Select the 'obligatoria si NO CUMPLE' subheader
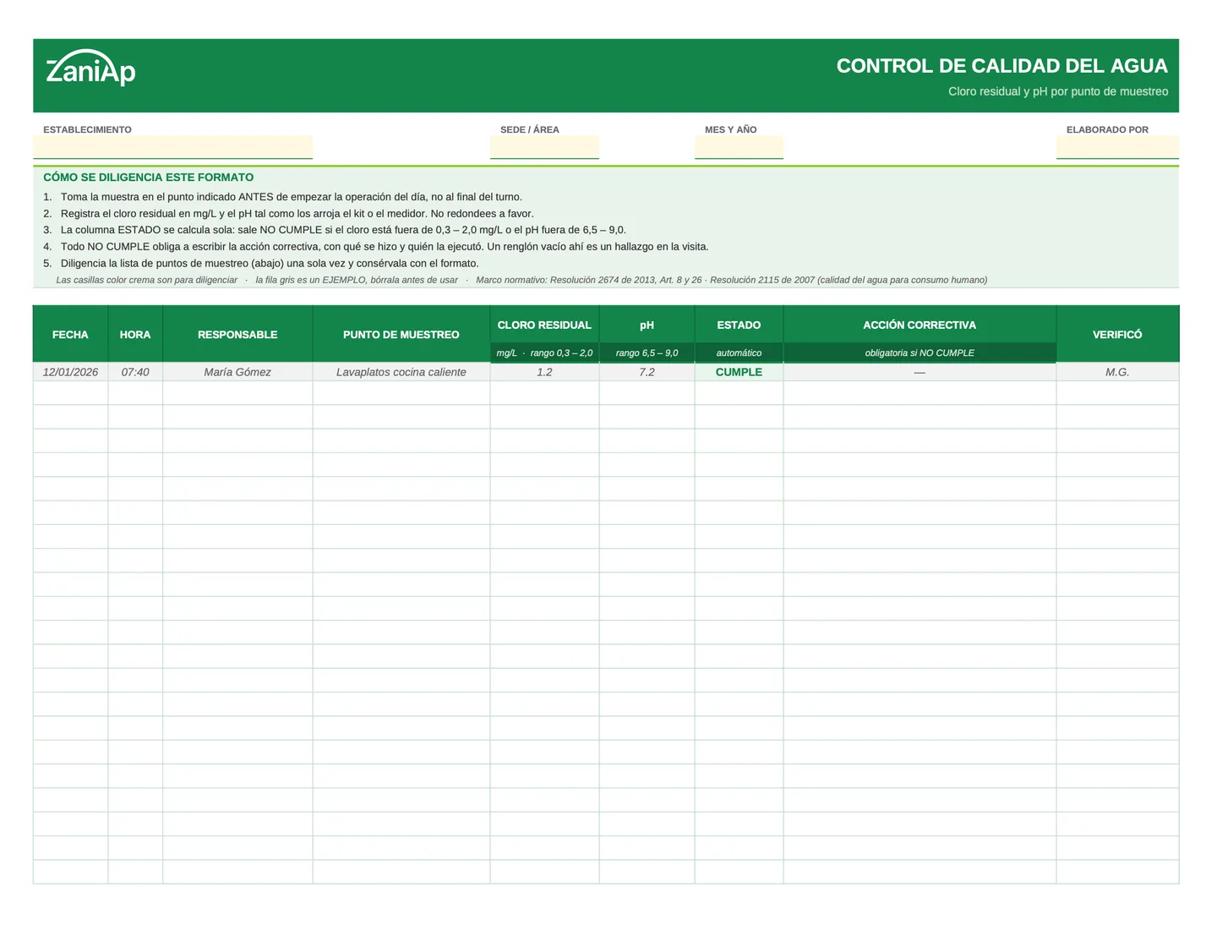This screenshot has height=941, width=1217. (920, 353)
